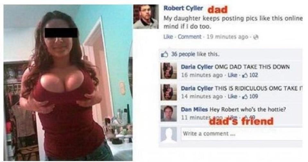The width and height of the screenshot is (308, 162).
Task: Open the 19 minutes ago timestamp
Action: (227, 37)
